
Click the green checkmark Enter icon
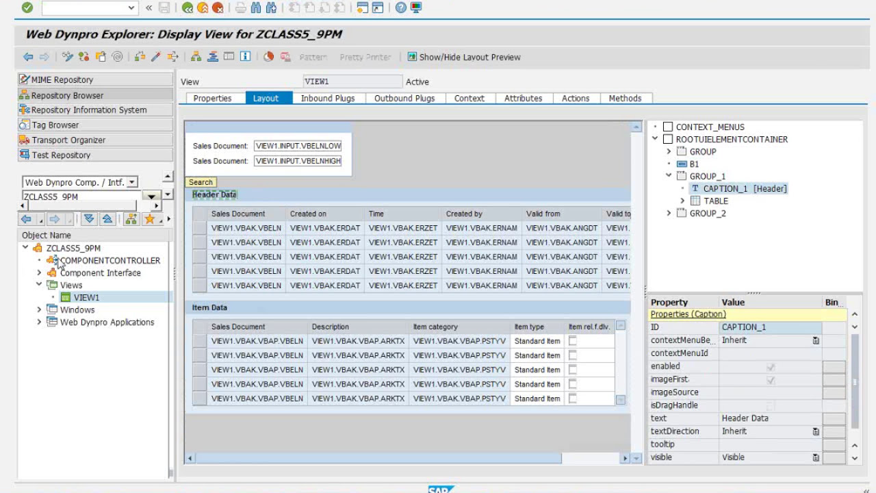[x=27, y=8]
